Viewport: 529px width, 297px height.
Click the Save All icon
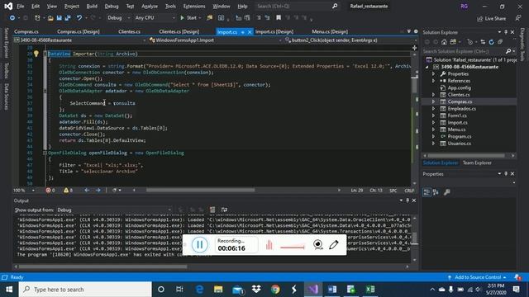click(68, 18)
